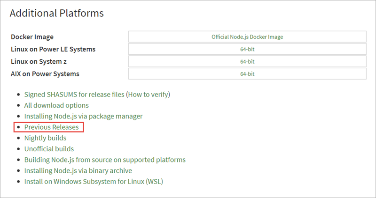Select the Docker Image row label

pos(32,37)
